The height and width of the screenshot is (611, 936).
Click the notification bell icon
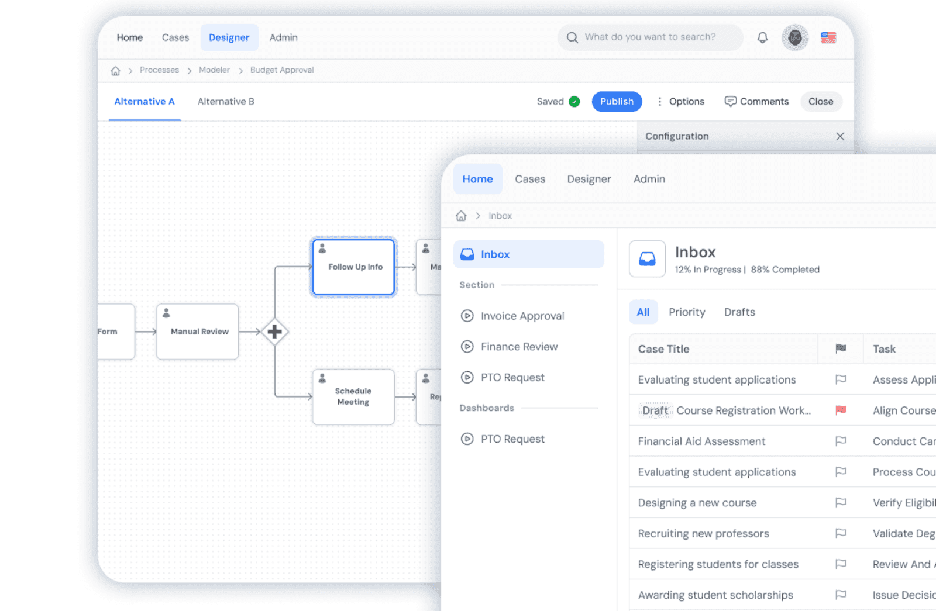(x=762, y=37)
